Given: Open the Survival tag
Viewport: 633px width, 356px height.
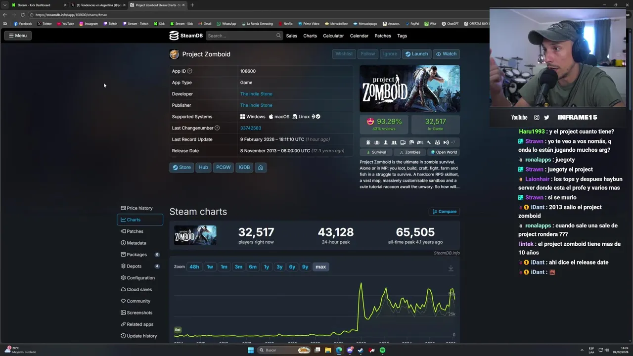Looking at the screenshot, I should [376, 152].
